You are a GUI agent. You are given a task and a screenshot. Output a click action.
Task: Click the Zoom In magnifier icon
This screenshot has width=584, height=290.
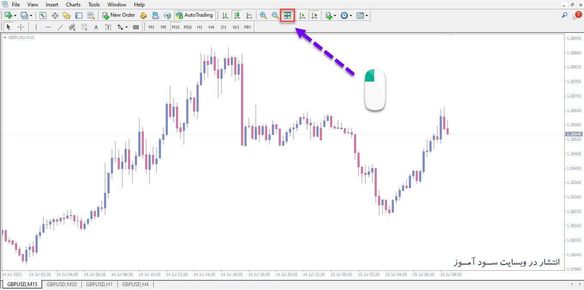263,15
